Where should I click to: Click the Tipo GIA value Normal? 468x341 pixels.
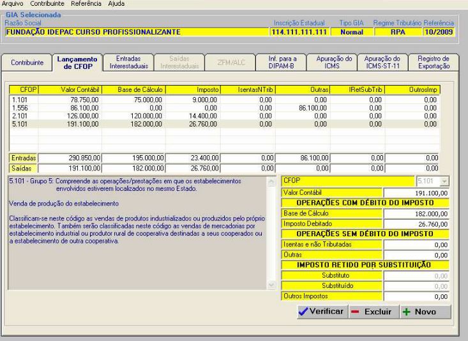(x=352, y=32)
